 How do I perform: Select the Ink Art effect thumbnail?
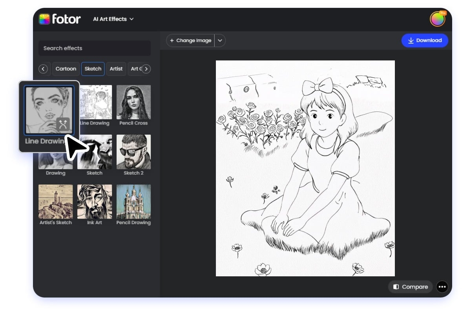click(94, 201)
